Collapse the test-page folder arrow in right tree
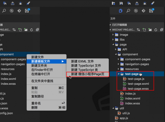The width and height of the screenshot is (165, 122). click(x=119, y=74)
